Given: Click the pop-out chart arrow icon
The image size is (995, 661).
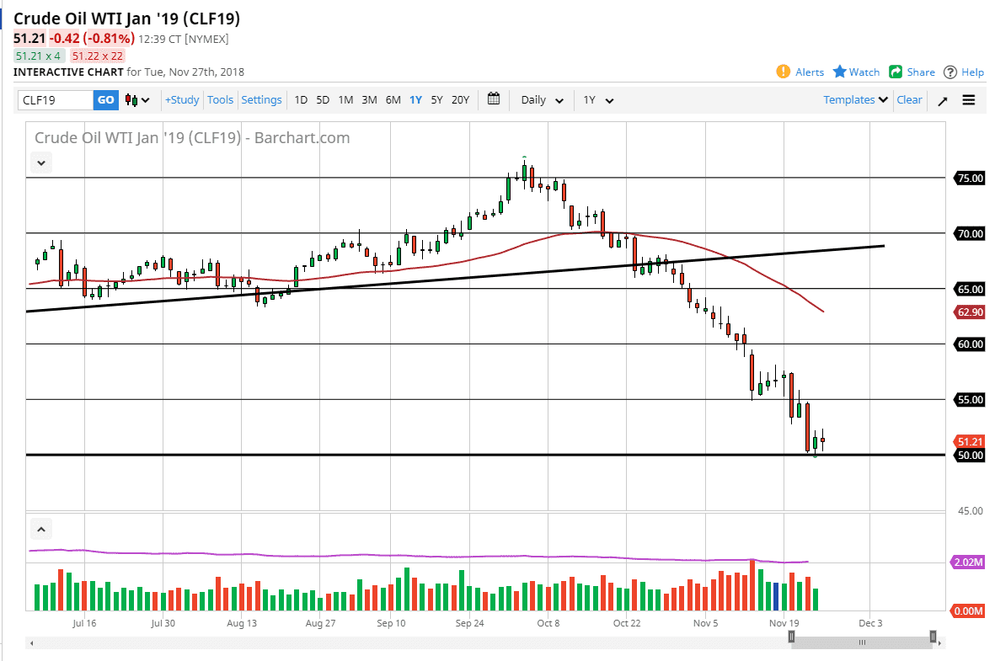Looking at the screenshot, I should tap(944, 99).
